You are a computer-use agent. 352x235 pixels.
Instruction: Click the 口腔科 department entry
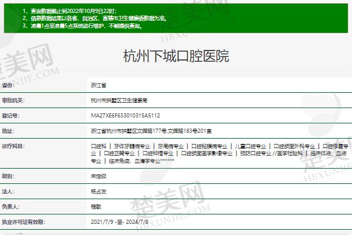tap(99, 146)
